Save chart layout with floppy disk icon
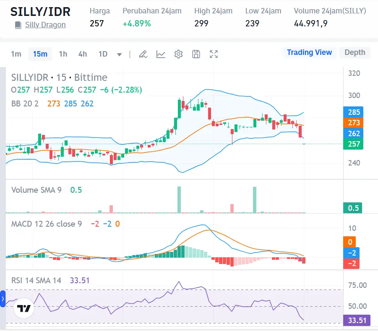Screen dimensions: 378x331 196,54
